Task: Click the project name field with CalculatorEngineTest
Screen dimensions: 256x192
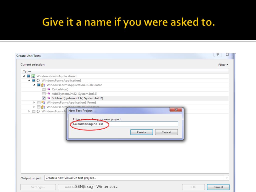Action: (125, 124)
